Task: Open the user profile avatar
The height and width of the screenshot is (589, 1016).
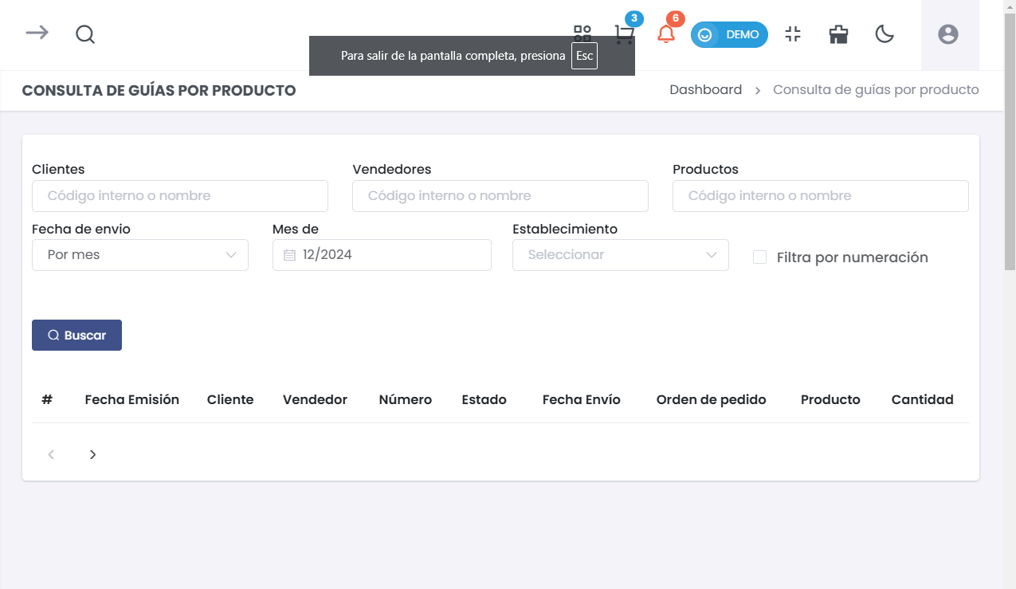Action: pos(947,34)
